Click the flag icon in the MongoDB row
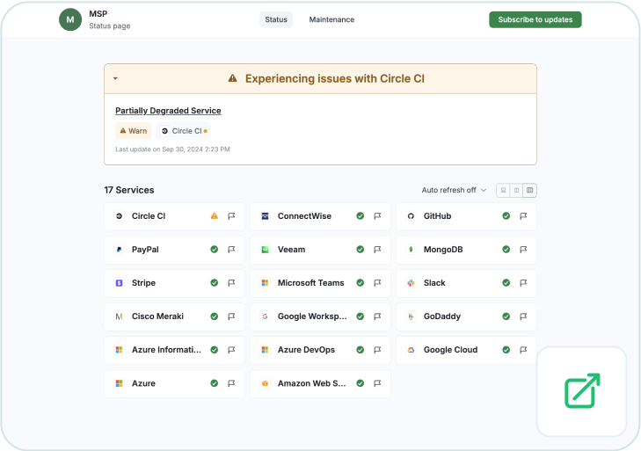641x451 pixels. [523, 250]
